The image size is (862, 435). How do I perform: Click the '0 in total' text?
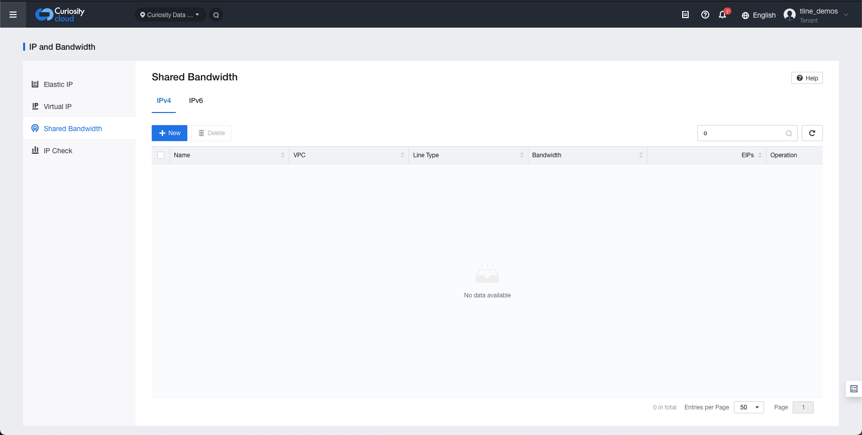[665, 407]
